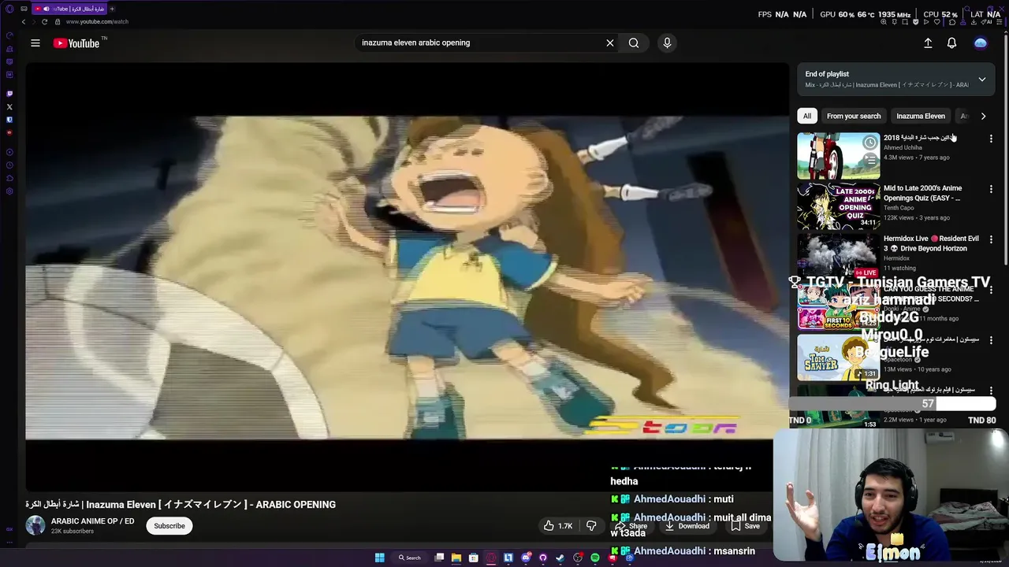The height and width of the screenshot is (567, 1009).
Task: Open the Tom Sawyer thumbnail
Action: coord(838,358)
